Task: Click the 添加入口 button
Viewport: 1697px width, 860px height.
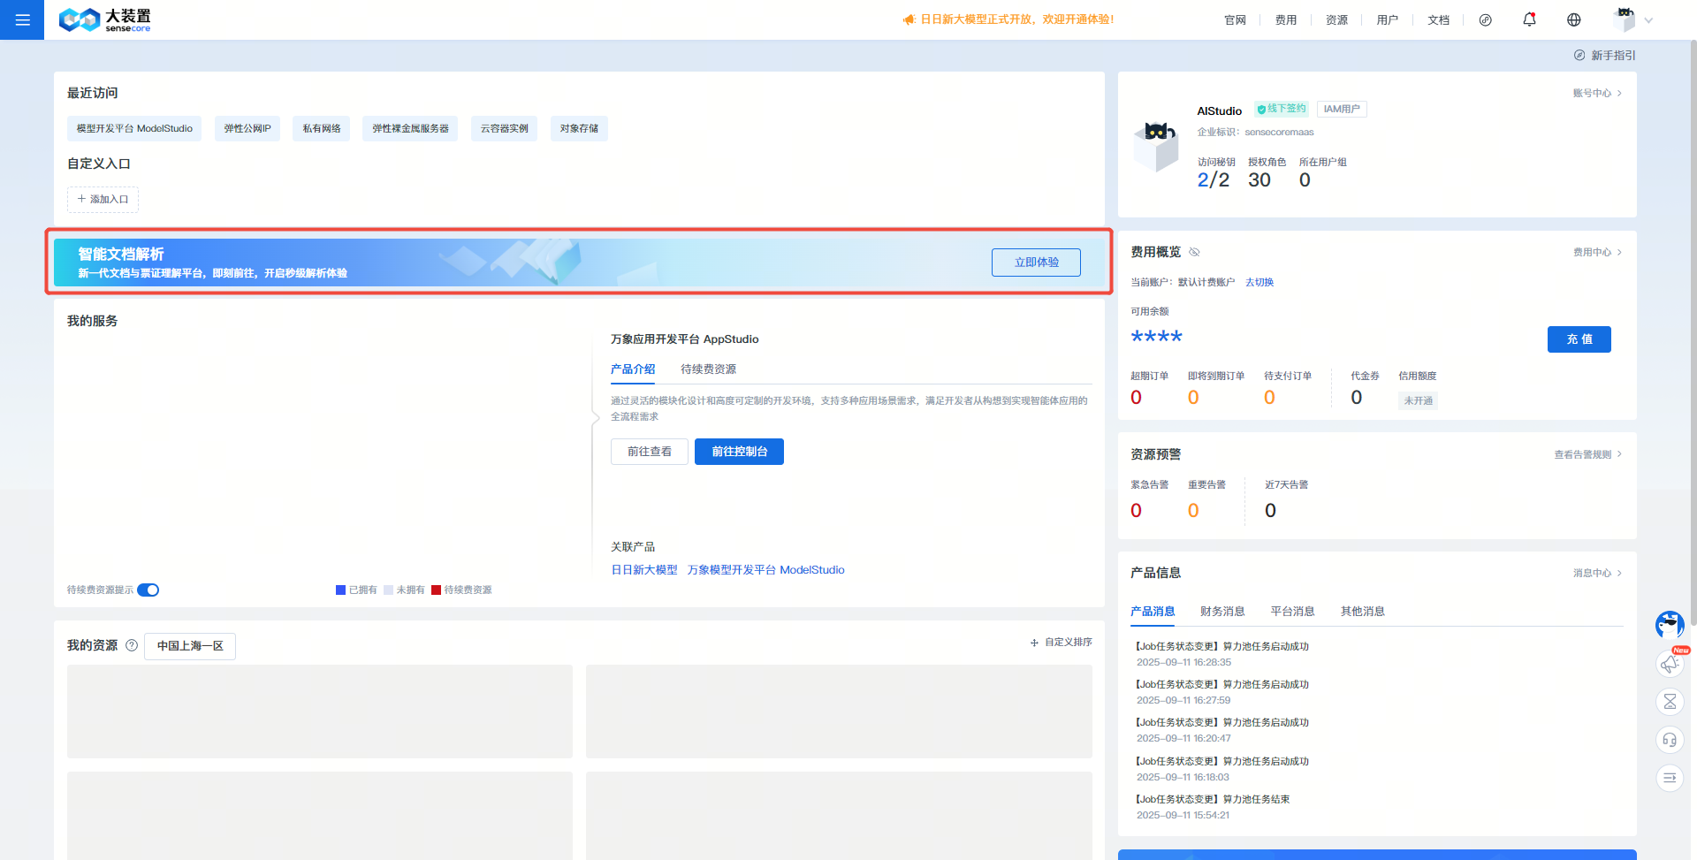Action: coord(103,200)
